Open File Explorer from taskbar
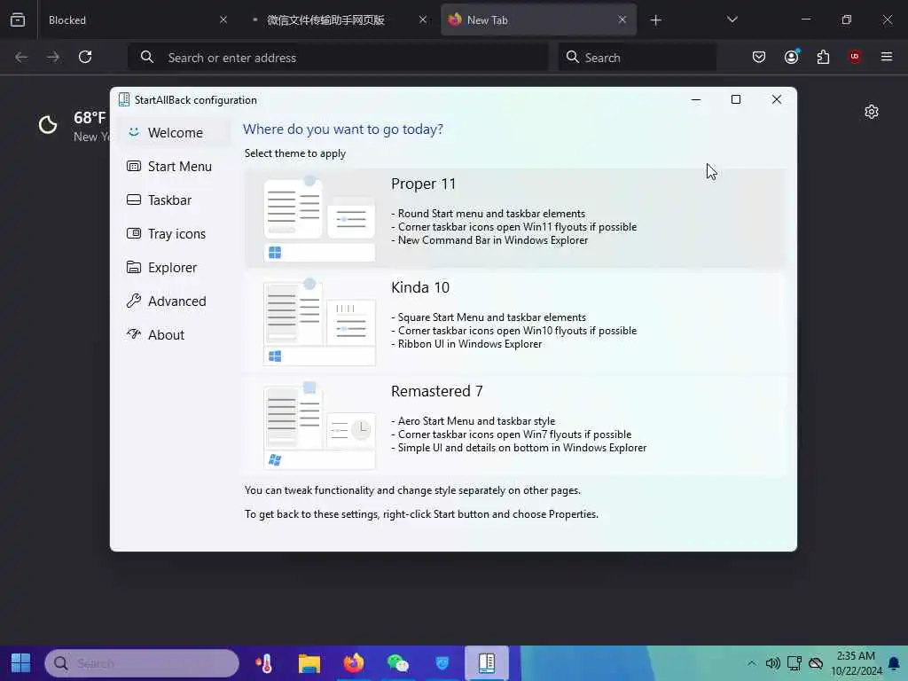Viewport: 908px width, 681px height. pos(309,663)
